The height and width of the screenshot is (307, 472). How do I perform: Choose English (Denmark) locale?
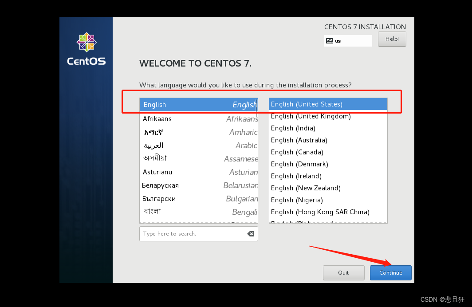point(328,164)
